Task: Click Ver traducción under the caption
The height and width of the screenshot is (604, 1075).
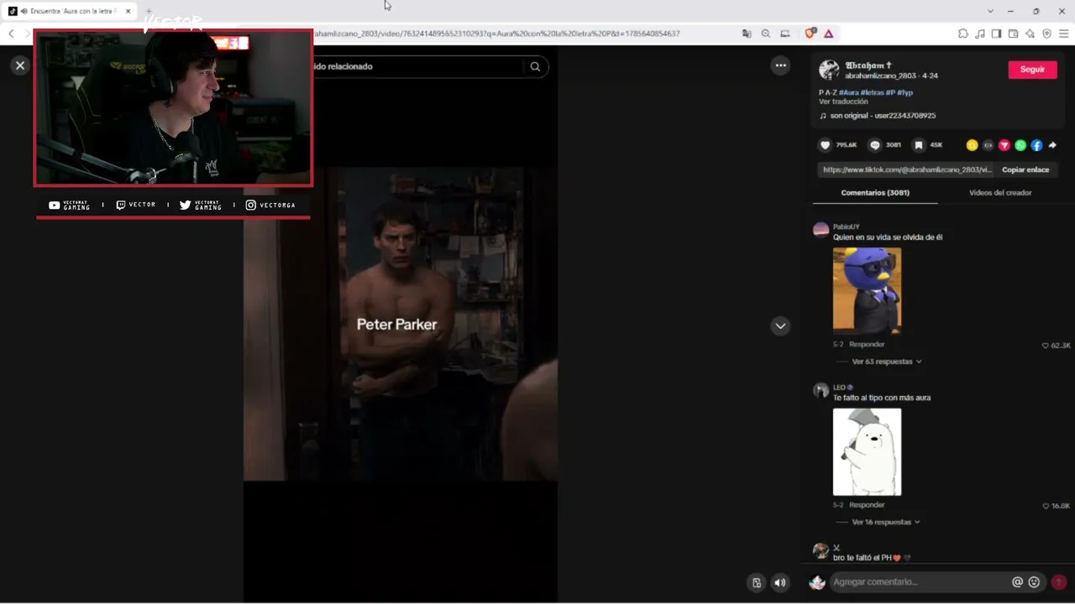Action: [x=843, y=102]
